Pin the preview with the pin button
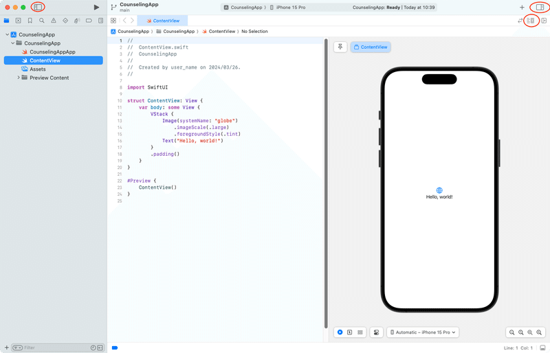 (x=340, y=47)
